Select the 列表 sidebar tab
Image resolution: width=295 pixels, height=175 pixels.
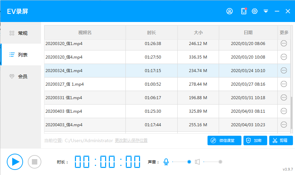coord(20,54)
